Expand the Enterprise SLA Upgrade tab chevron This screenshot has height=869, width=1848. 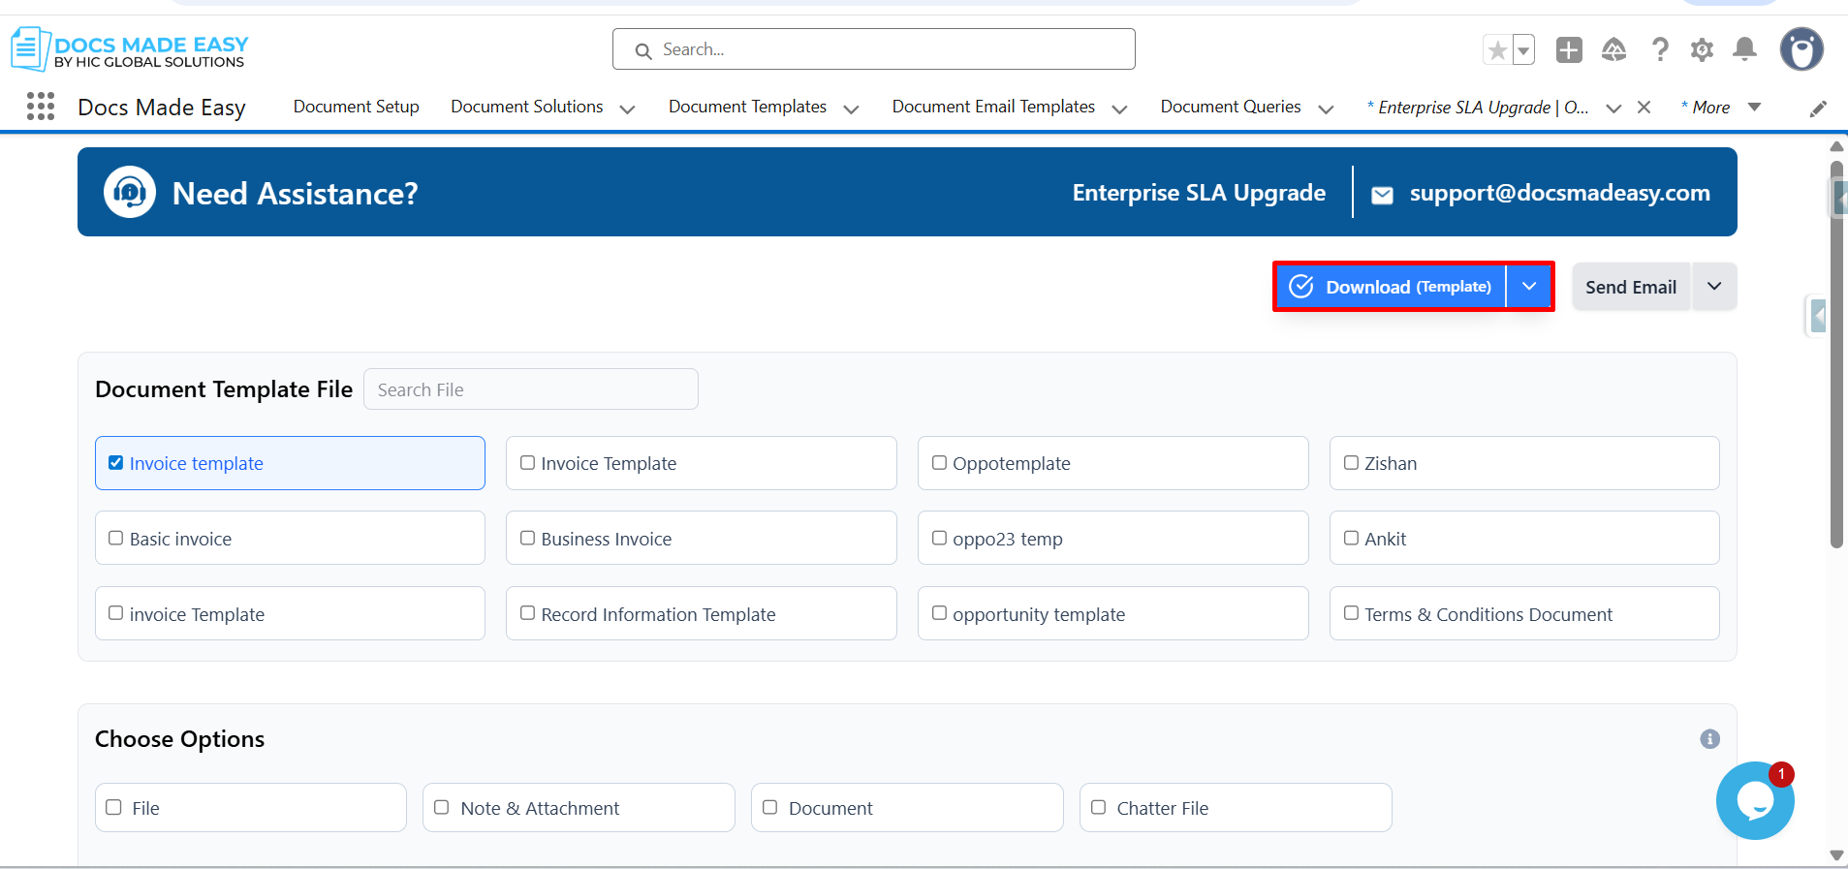pos(1613,109)
